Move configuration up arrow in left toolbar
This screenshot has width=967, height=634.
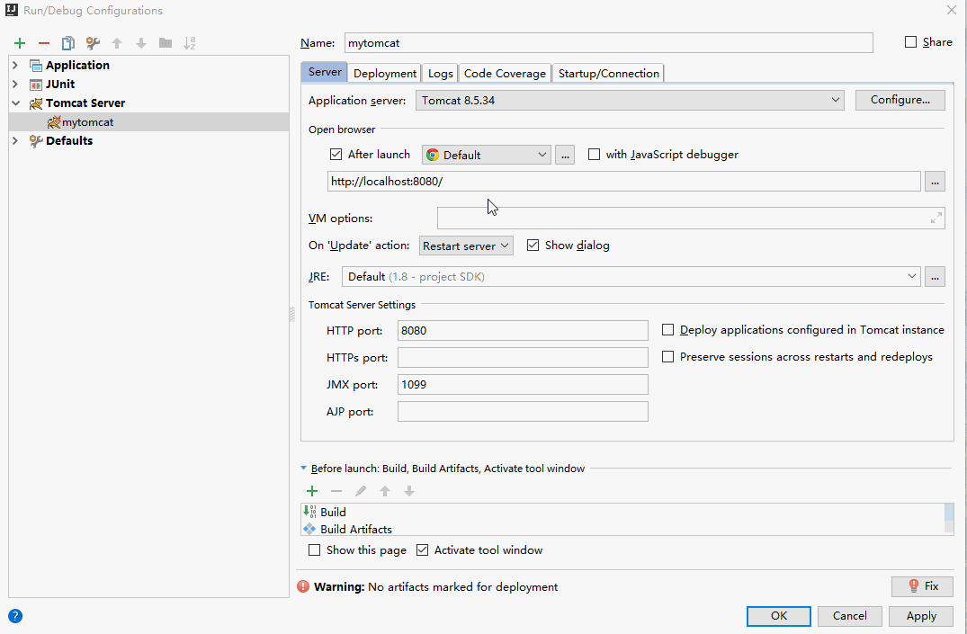tap(117, 43)
